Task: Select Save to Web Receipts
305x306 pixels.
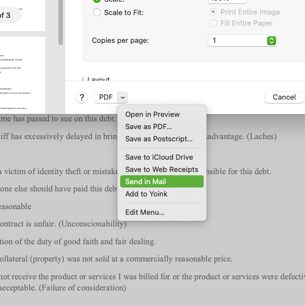Action: coord(162,169)
